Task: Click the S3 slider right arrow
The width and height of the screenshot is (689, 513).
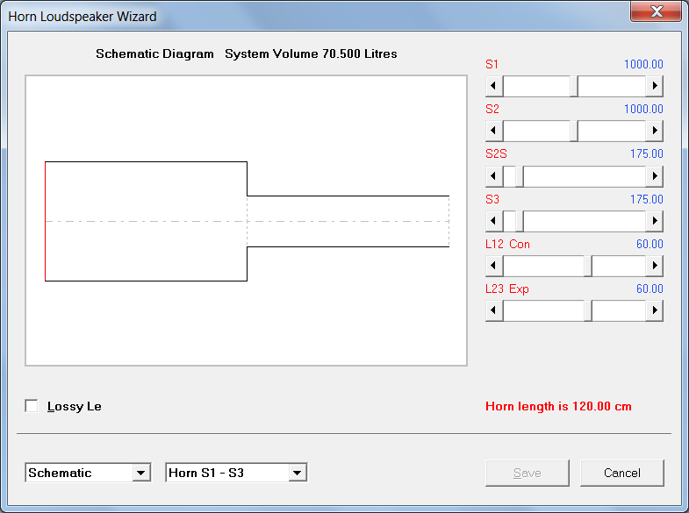Action: click(654, 221)
